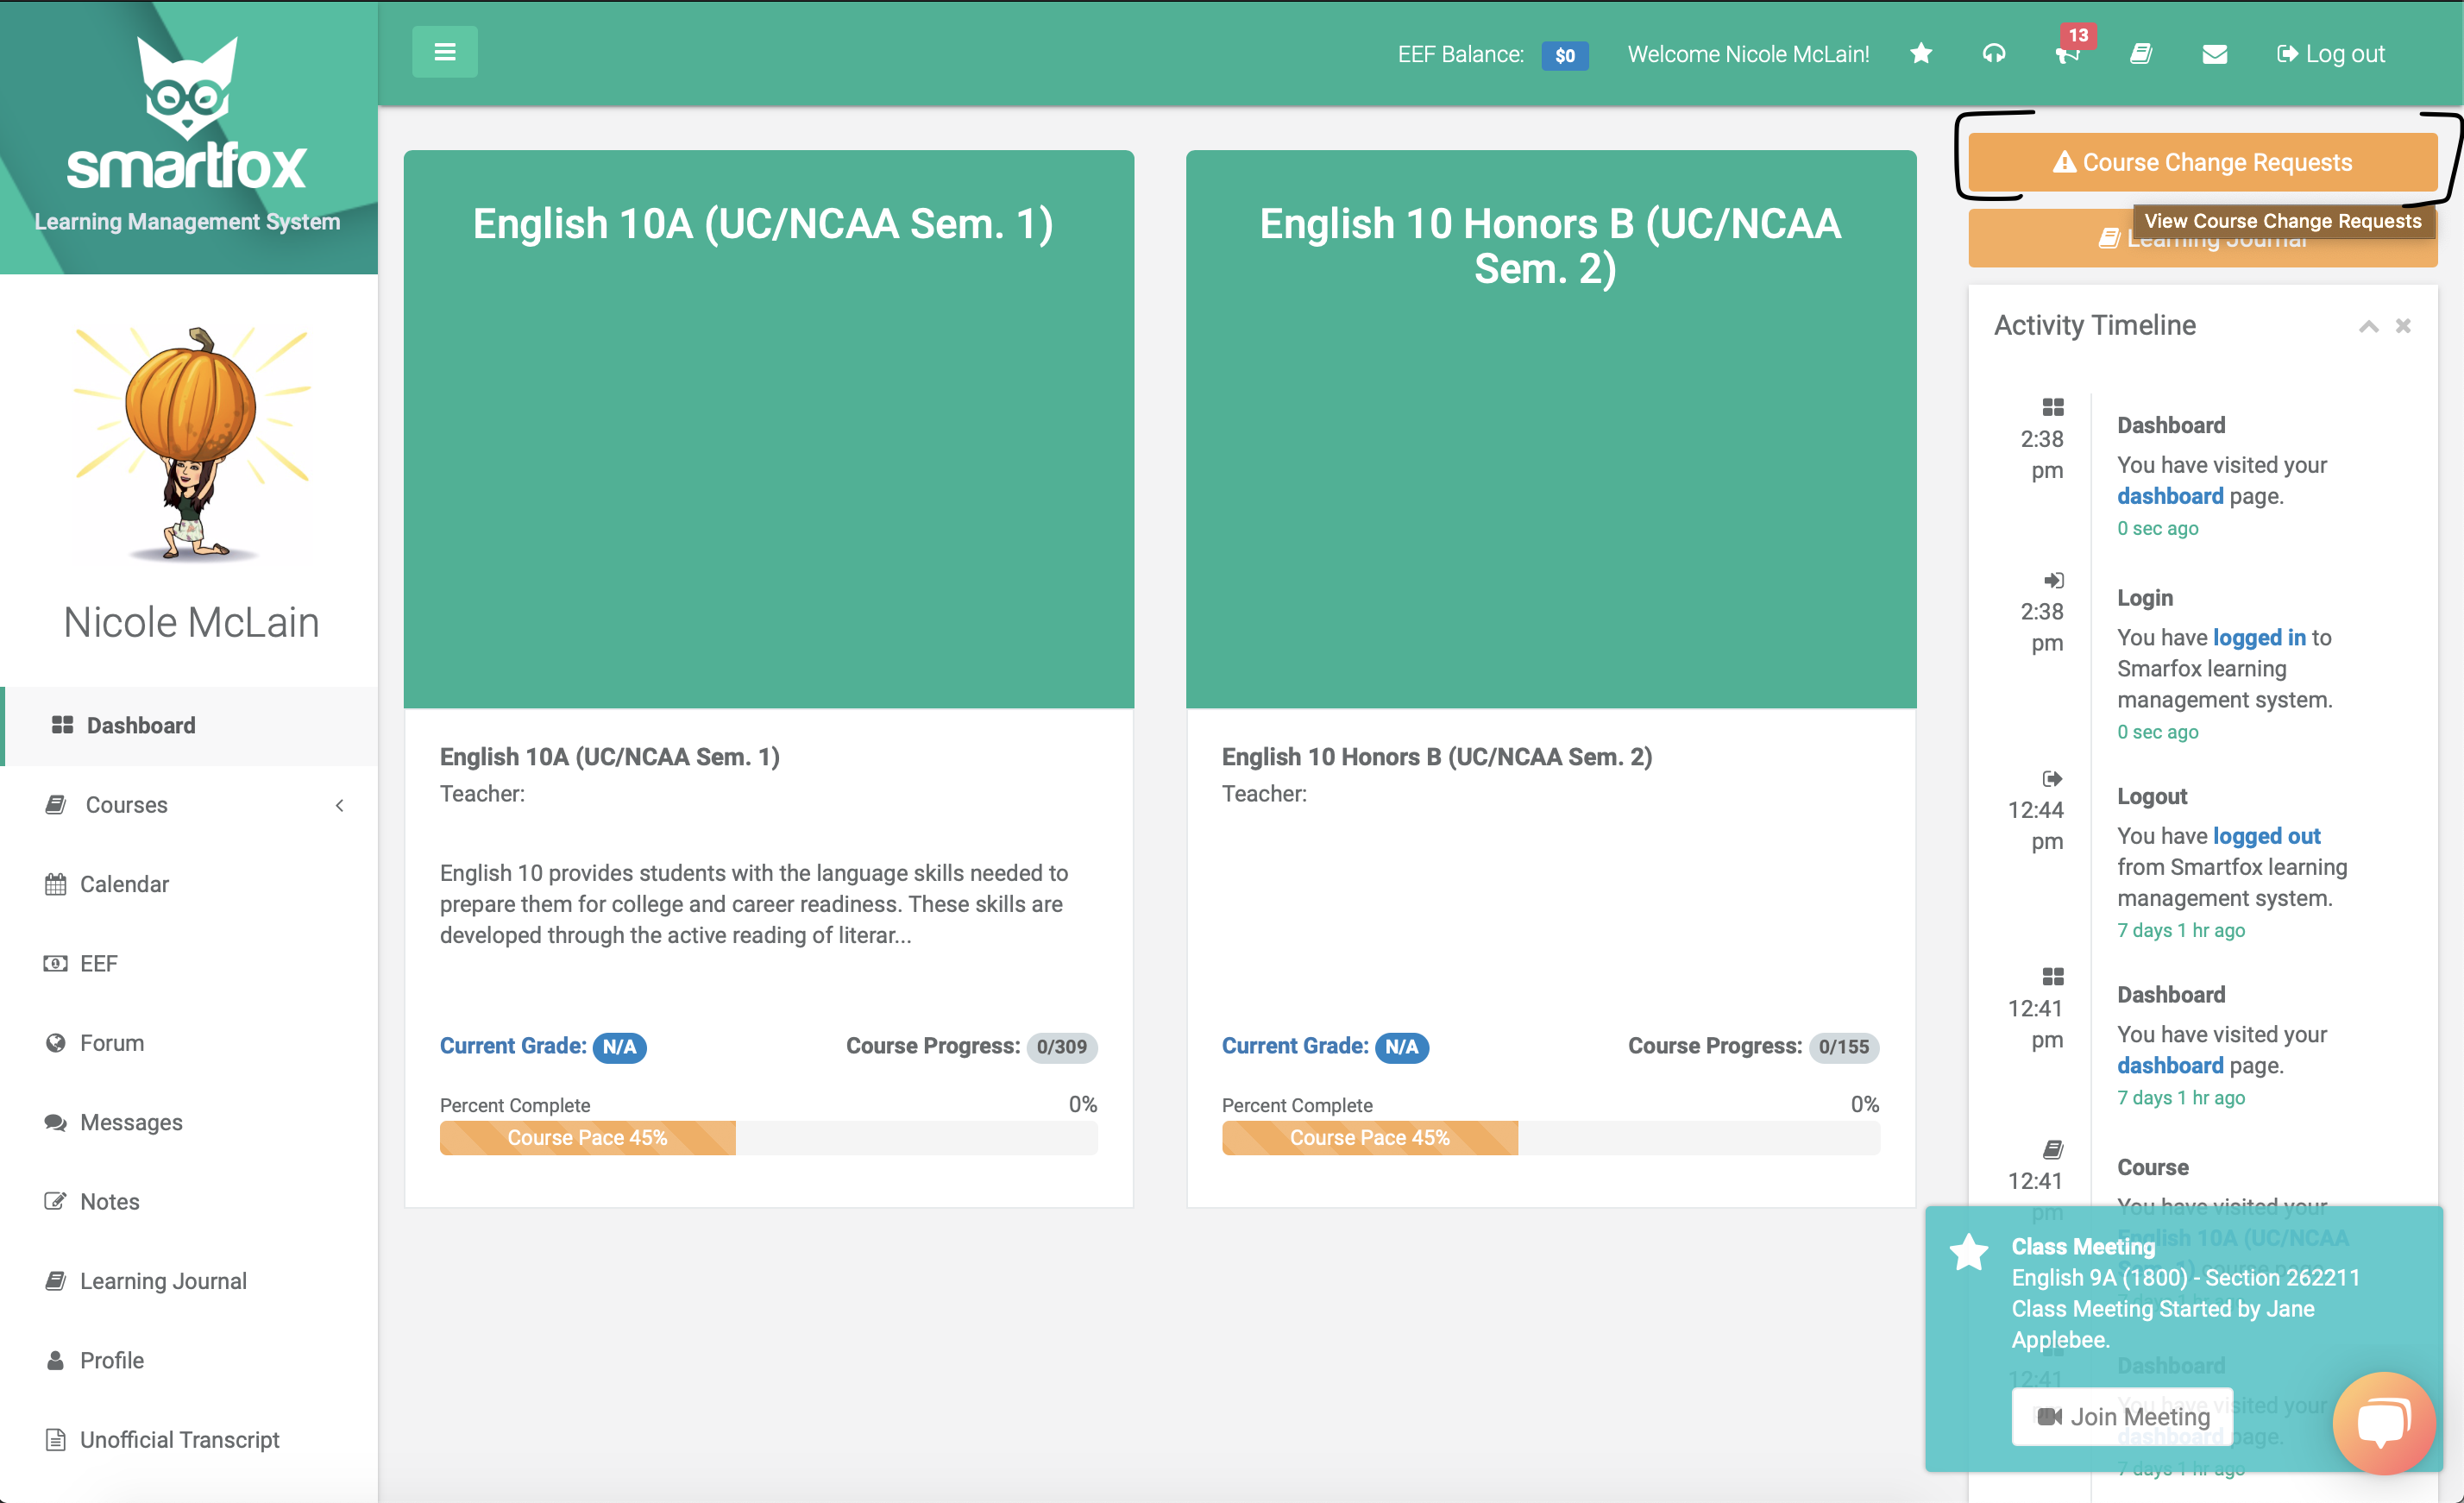Open Calendar from the sidebar

[x=124, y=884]
